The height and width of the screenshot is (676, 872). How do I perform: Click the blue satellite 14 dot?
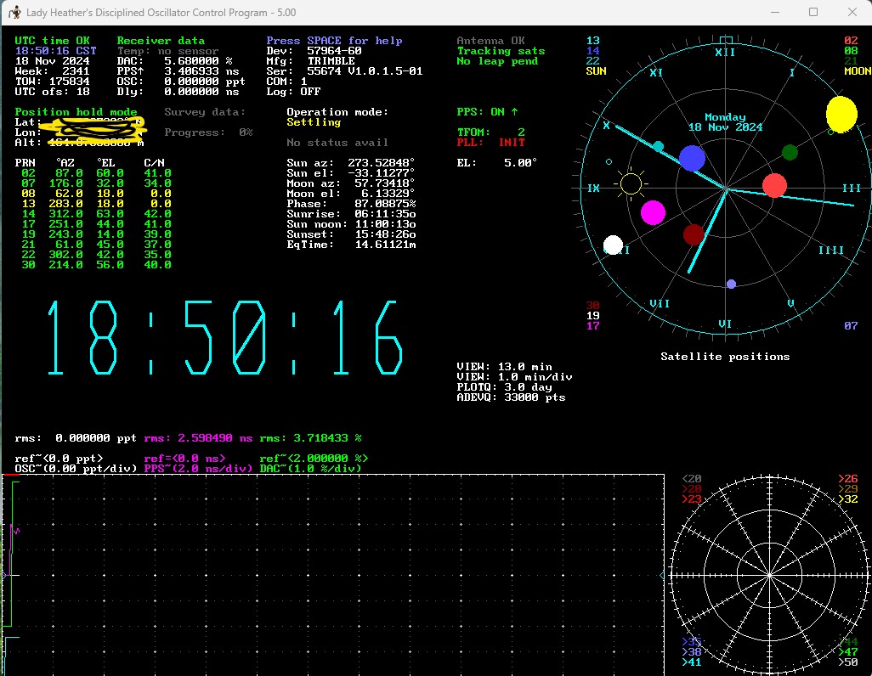pos(692,158)
